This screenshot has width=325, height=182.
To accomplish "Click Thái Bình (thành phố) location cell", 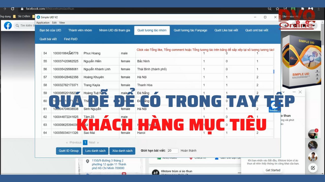I will [168, 69].
